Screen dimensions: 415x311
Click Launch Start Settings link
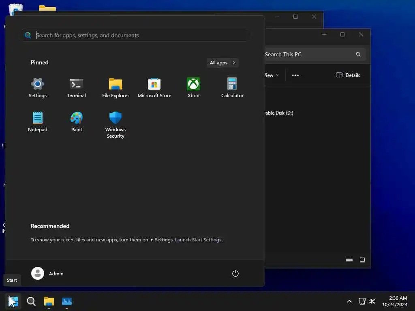pyautogui.click(x=199, y=240)
